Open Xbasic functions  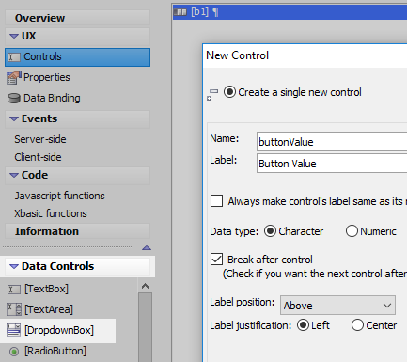pos(51,213)
